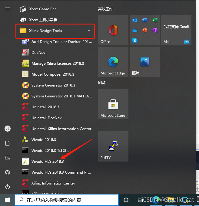Select Uninstall DocNav
The image size is (199, 206).
(x=55, y=118)
